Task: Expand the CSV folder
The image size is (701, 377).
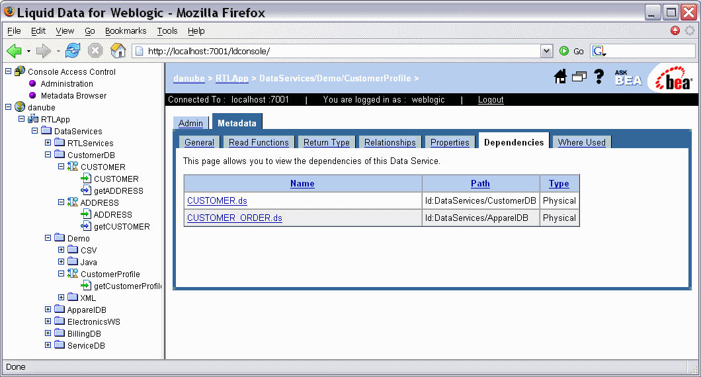Action: point(62,250)
